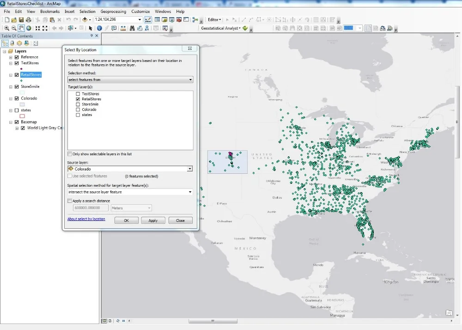Open a map with the Open folder icon
462x330 pixels.
14,20
